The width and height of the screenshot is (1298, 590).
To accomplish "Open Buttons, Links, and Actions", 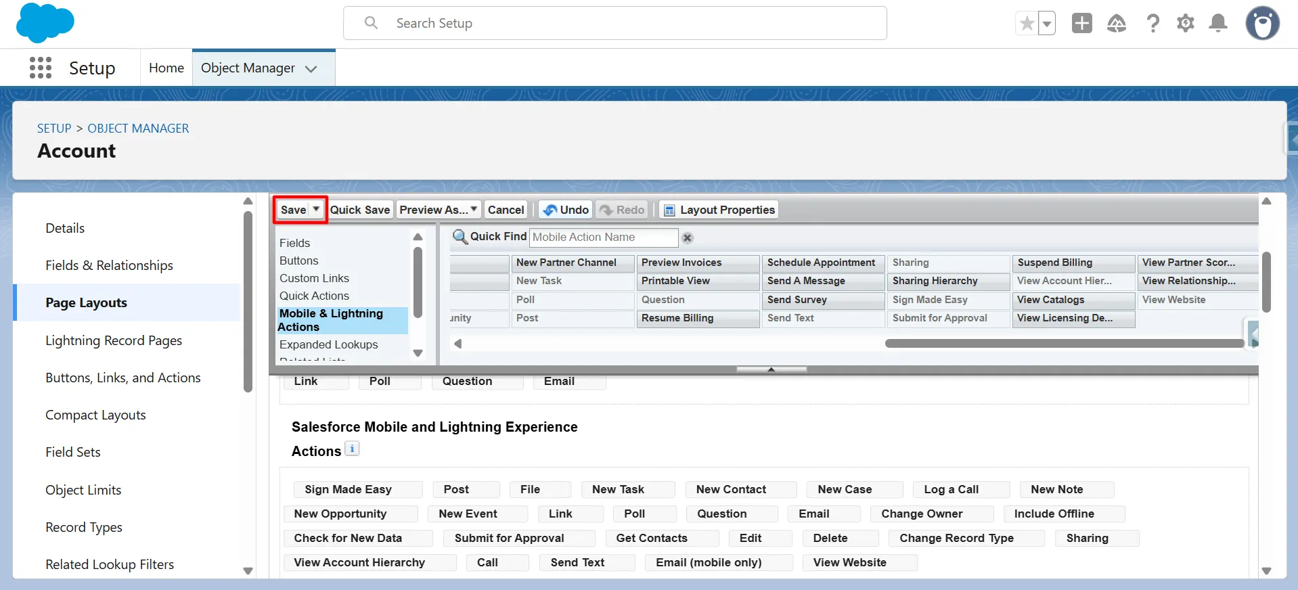I will (123, 378).
